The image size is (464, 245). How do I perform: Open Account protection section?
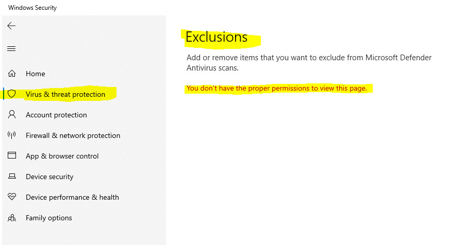[56, 115]
